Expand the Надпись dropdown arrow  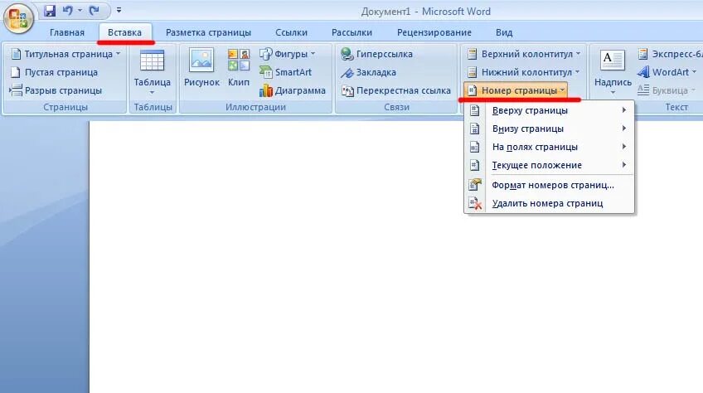[x=613, y=93]
